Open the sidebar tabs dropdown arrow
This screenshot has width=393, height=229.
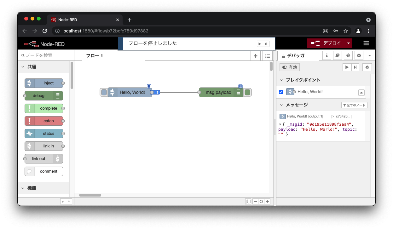pyautogui.click(x=370, y=56)
